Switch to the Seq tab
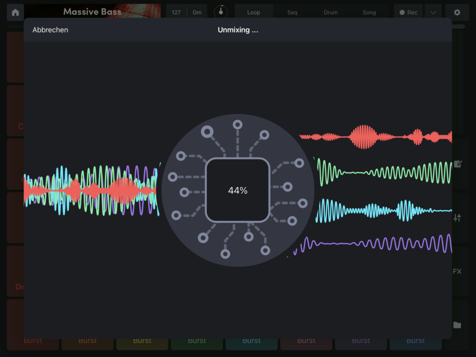Screen dimensions: 476x357 pyautogui.click(x=292, y=12)
